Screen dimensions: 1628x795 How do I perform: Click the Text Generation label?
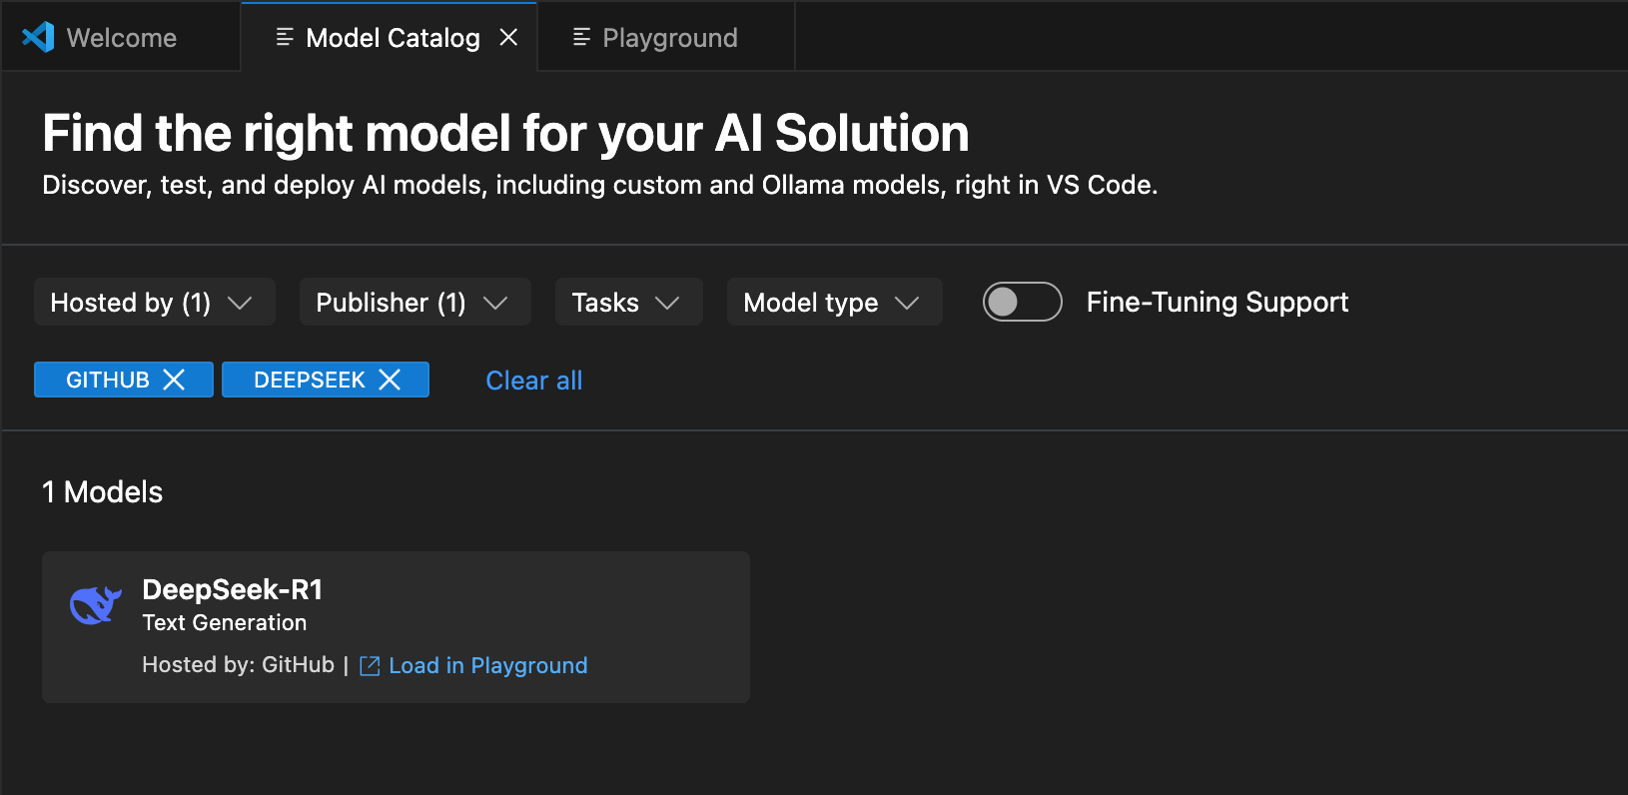[225, 623]
